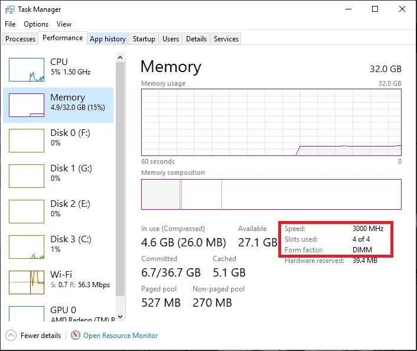Click the Form factor DIMM value
Screen dimensions: 417x351
(362, 250)
